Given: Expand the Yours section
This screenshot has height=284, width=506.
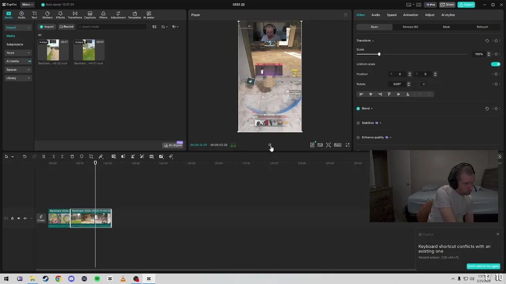Looking at the screenshot, I should 18,53.
